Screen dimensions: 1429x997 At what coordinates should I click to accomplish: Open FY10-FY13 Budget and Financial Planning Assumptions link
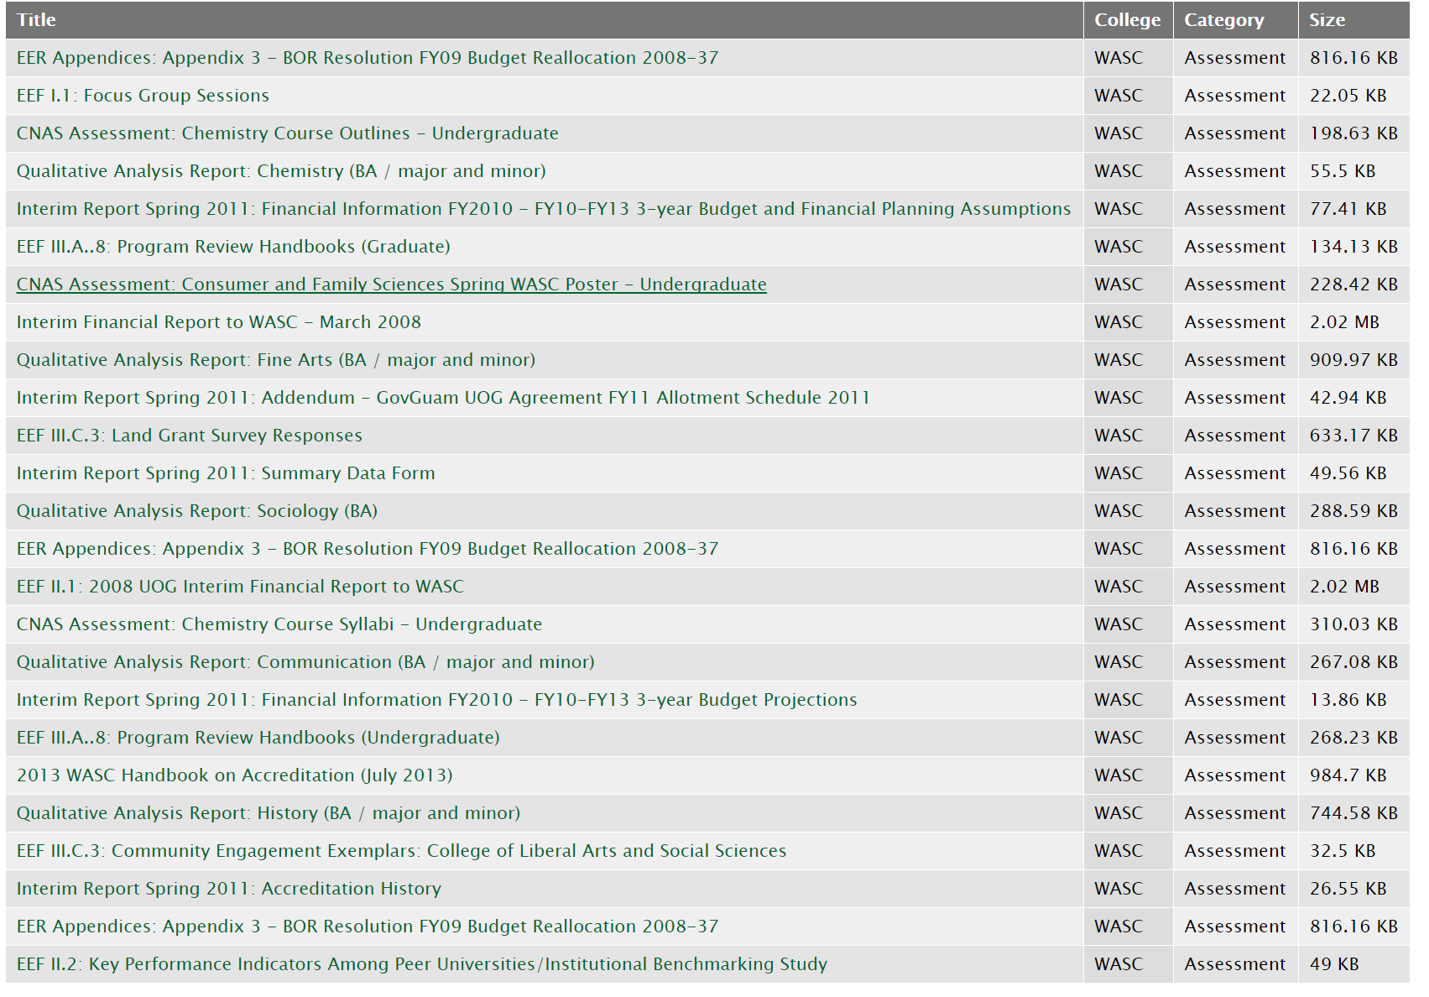click(544, 209)
